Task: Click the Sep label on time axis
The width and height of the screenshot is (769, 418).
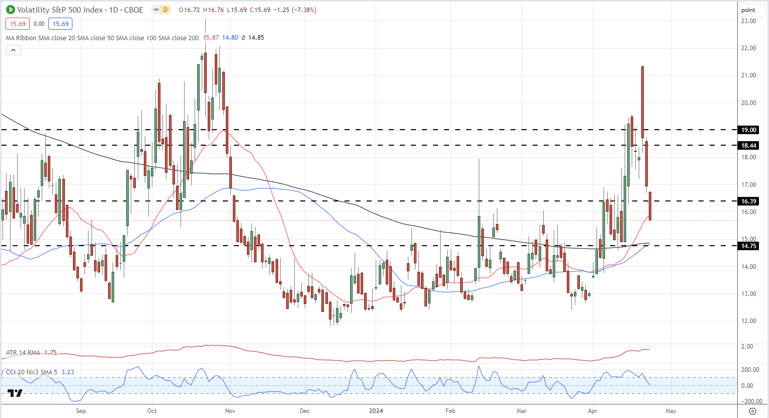Action: pyautogui.click(x=80, y=410)
